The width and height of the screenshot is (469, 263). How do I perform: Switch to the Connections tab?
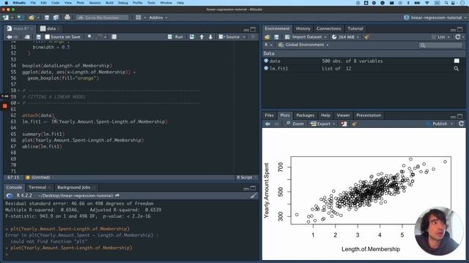[328, 28]
